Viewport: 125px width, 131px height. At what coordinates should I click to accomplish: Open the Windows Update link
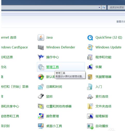108,47
